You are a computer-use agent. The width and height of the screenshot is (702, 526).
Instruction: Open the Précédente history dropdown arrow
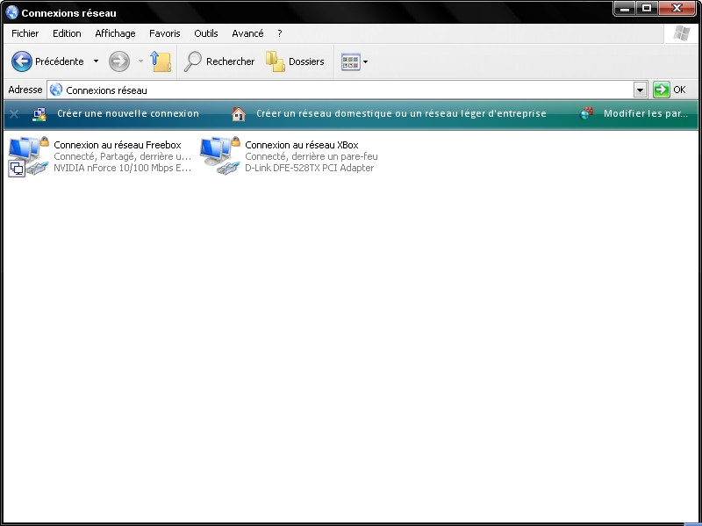[x=96, y=61]
